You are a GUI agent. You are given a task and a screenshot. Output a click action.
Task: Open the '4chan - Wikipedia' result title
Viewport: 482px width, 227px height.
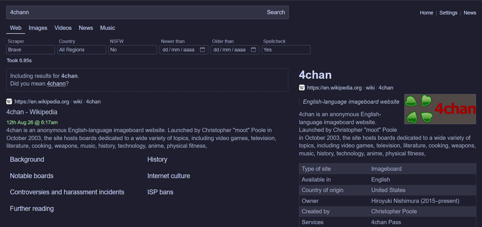[x=32, y=112]
